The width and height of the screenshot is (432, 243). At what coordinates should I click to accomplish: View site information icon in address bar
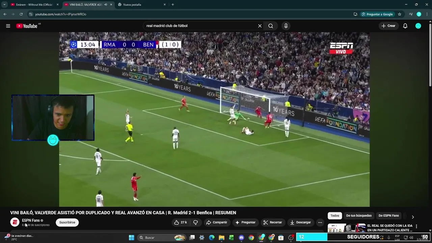tap(31, 14)
